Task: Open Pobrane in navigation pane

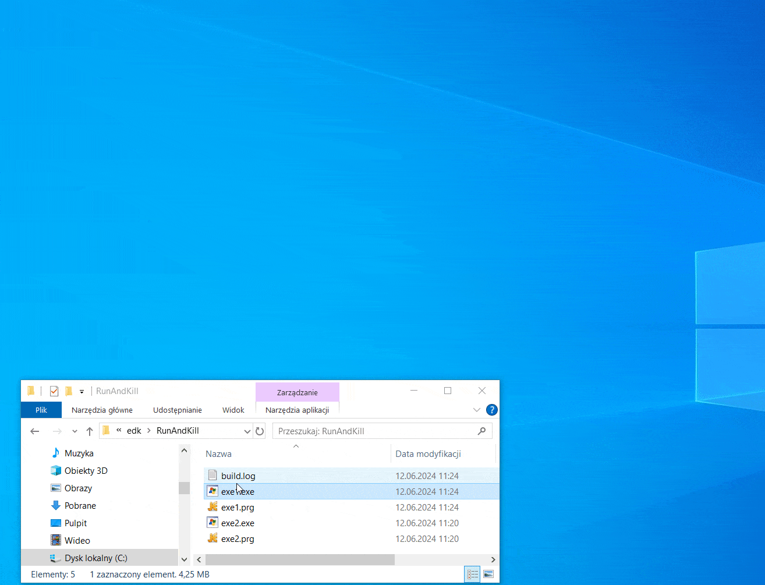Action: (80, 506)
